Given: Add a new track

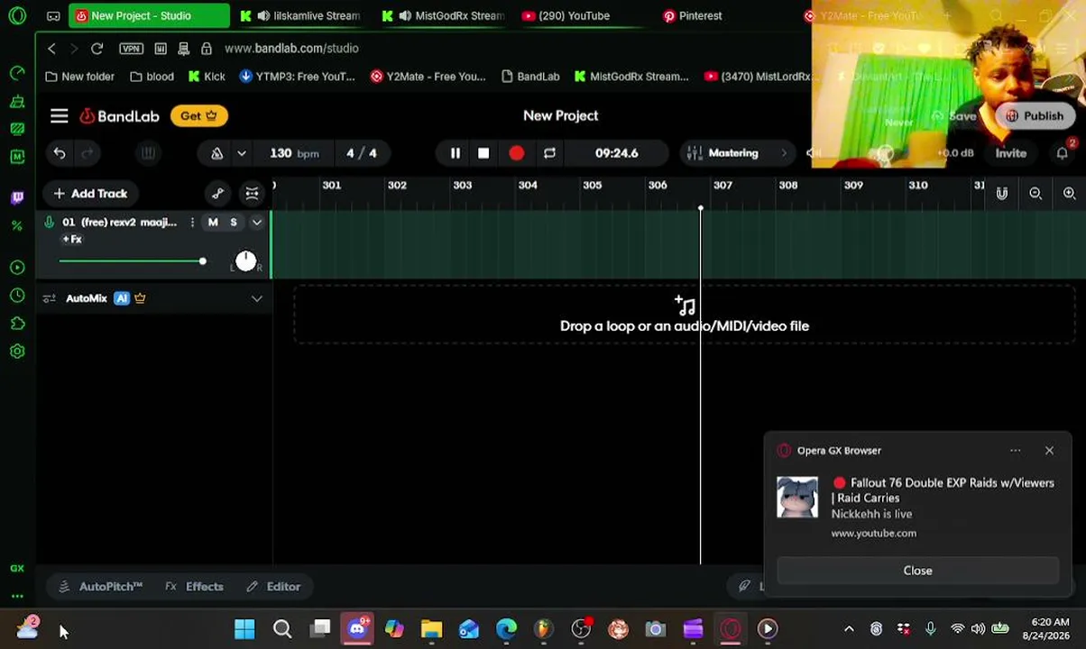Looking at the screenshot, I should point(90,194).
